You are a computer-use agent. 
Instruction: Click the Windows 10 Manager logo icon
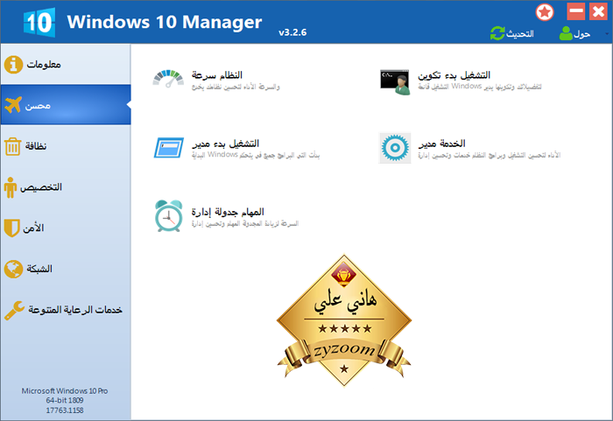[39, 23]
